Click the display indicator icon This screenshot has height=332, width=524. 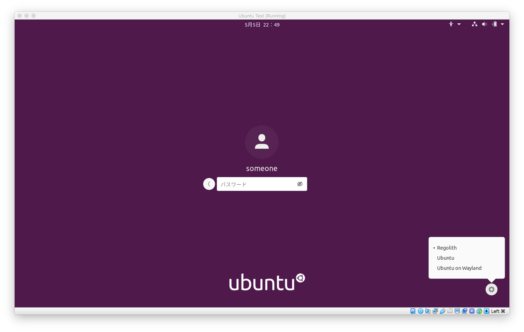[457, 311]
